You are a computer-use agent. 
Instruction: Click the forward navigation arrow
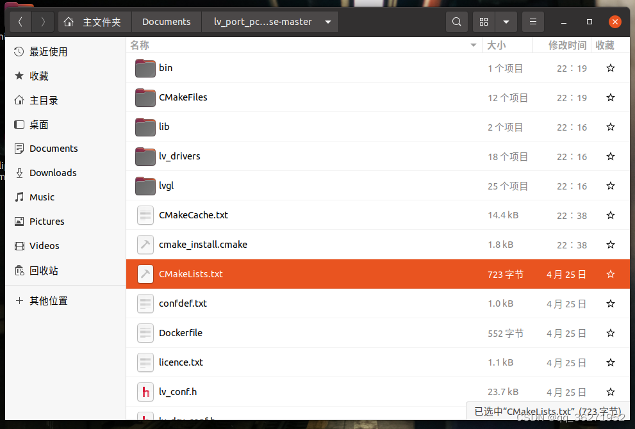[x=42, y=21]
